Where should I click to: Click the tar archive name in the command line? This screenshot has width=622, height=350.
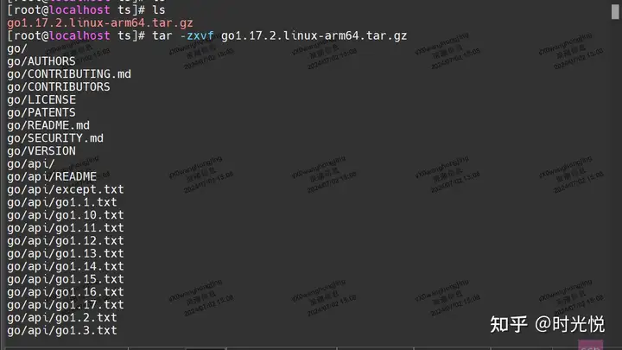(314, 35)
